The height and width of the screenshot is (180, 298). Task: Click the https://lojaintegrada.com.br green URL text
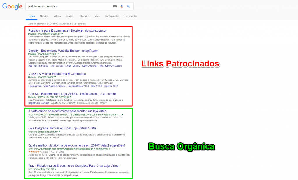tap(43, 132)
